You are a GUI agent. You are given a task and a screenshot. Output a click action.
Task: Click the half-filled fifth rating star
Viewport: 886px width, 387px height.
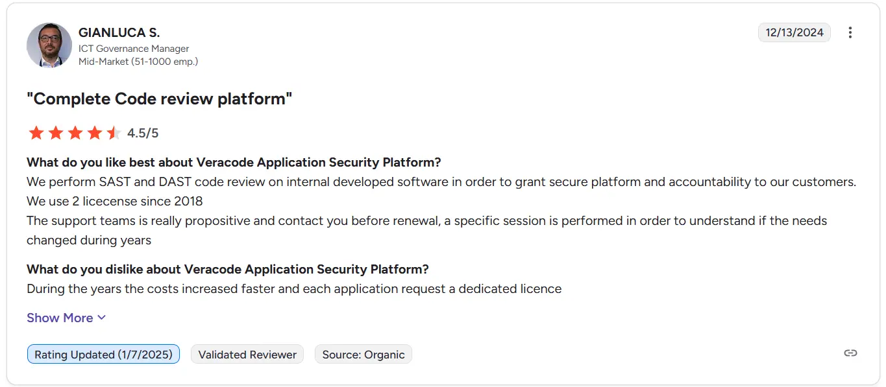[x=114, y=133]
